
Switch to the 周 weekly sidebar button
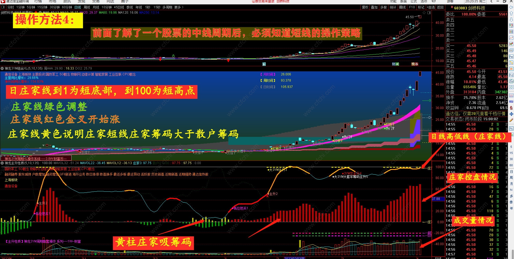(511, 177)
